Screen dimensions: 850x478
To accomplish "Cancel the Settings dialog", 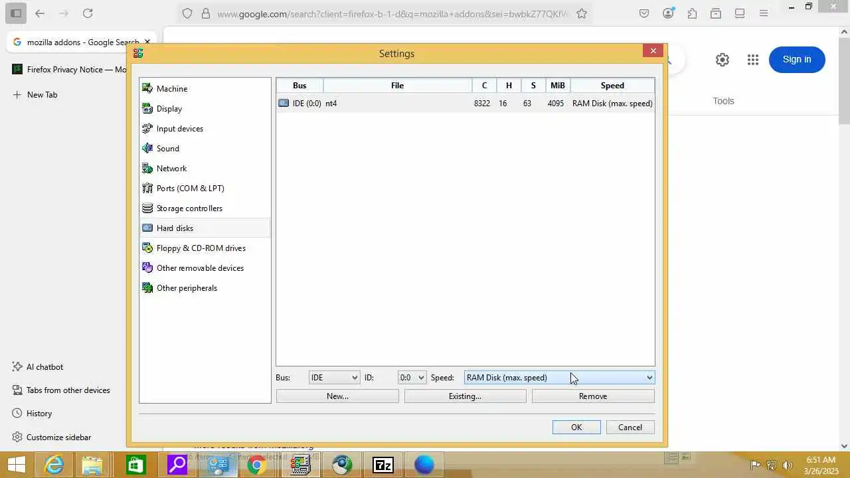I will 630,427.
